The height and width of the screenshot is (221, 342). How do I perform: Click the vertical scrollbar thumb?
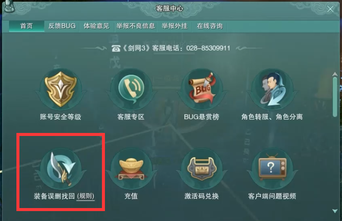point(335,97)
